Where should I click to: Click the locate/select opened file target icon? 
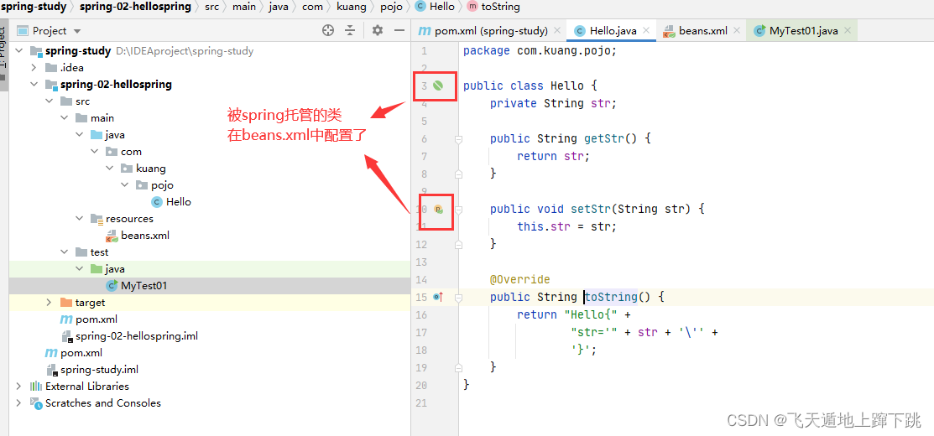point(327,30)
